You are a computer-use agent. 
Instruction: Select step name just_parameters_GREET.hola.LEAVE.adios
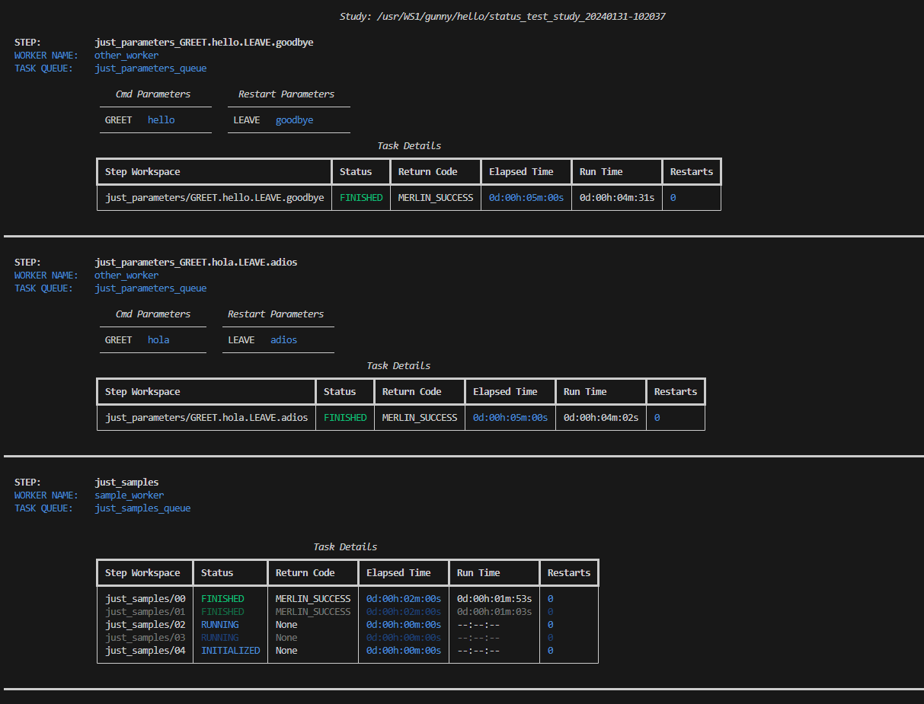(196, 263)
